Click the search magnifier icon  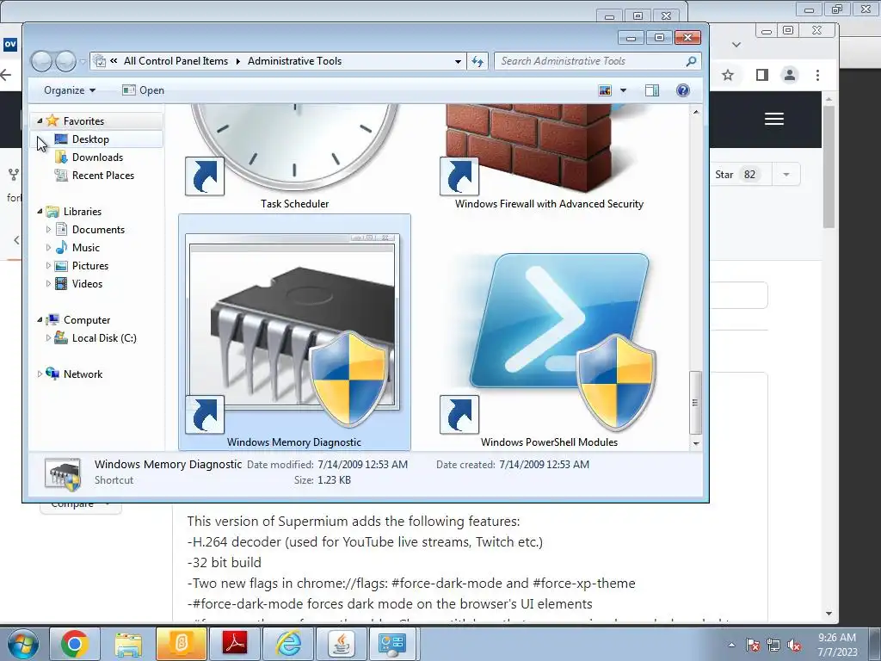(x=692, y=61)
